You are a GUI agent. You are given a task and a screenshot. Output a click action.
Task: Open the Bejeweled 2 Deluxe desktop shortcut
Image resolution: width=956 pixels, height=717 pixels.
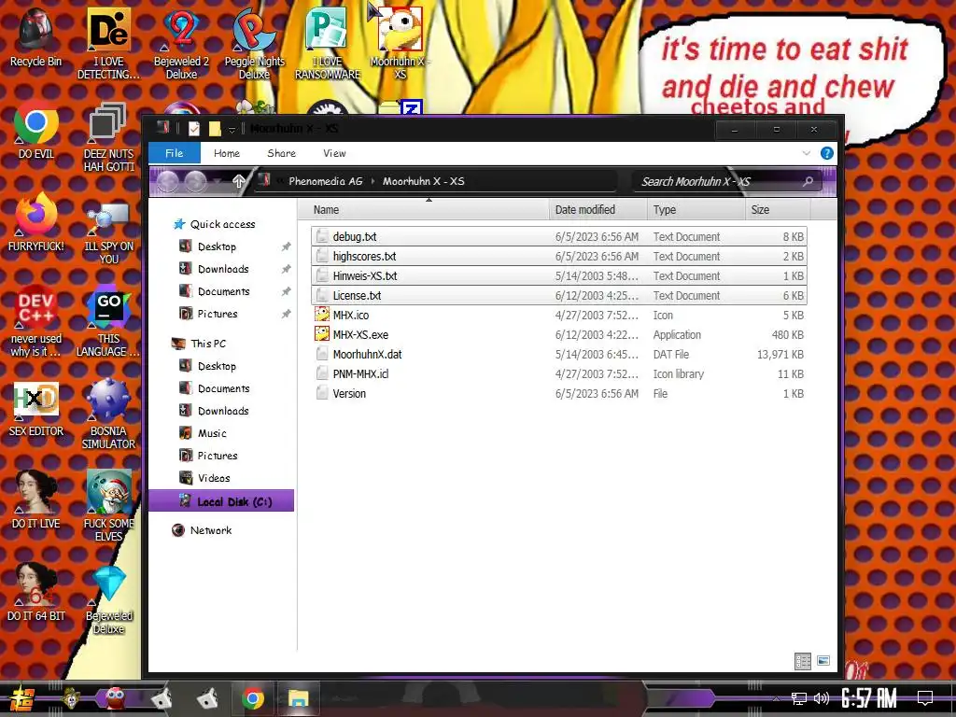click(181, 43)
